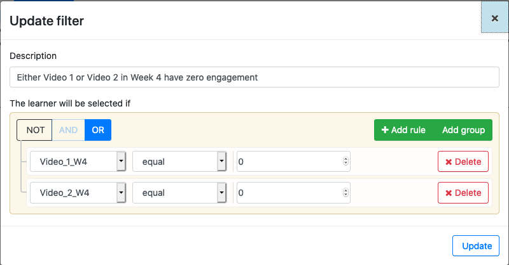Click arrow on second equal dropdown
This screenshot has width=509, height=265.
[x=221, y=193]
